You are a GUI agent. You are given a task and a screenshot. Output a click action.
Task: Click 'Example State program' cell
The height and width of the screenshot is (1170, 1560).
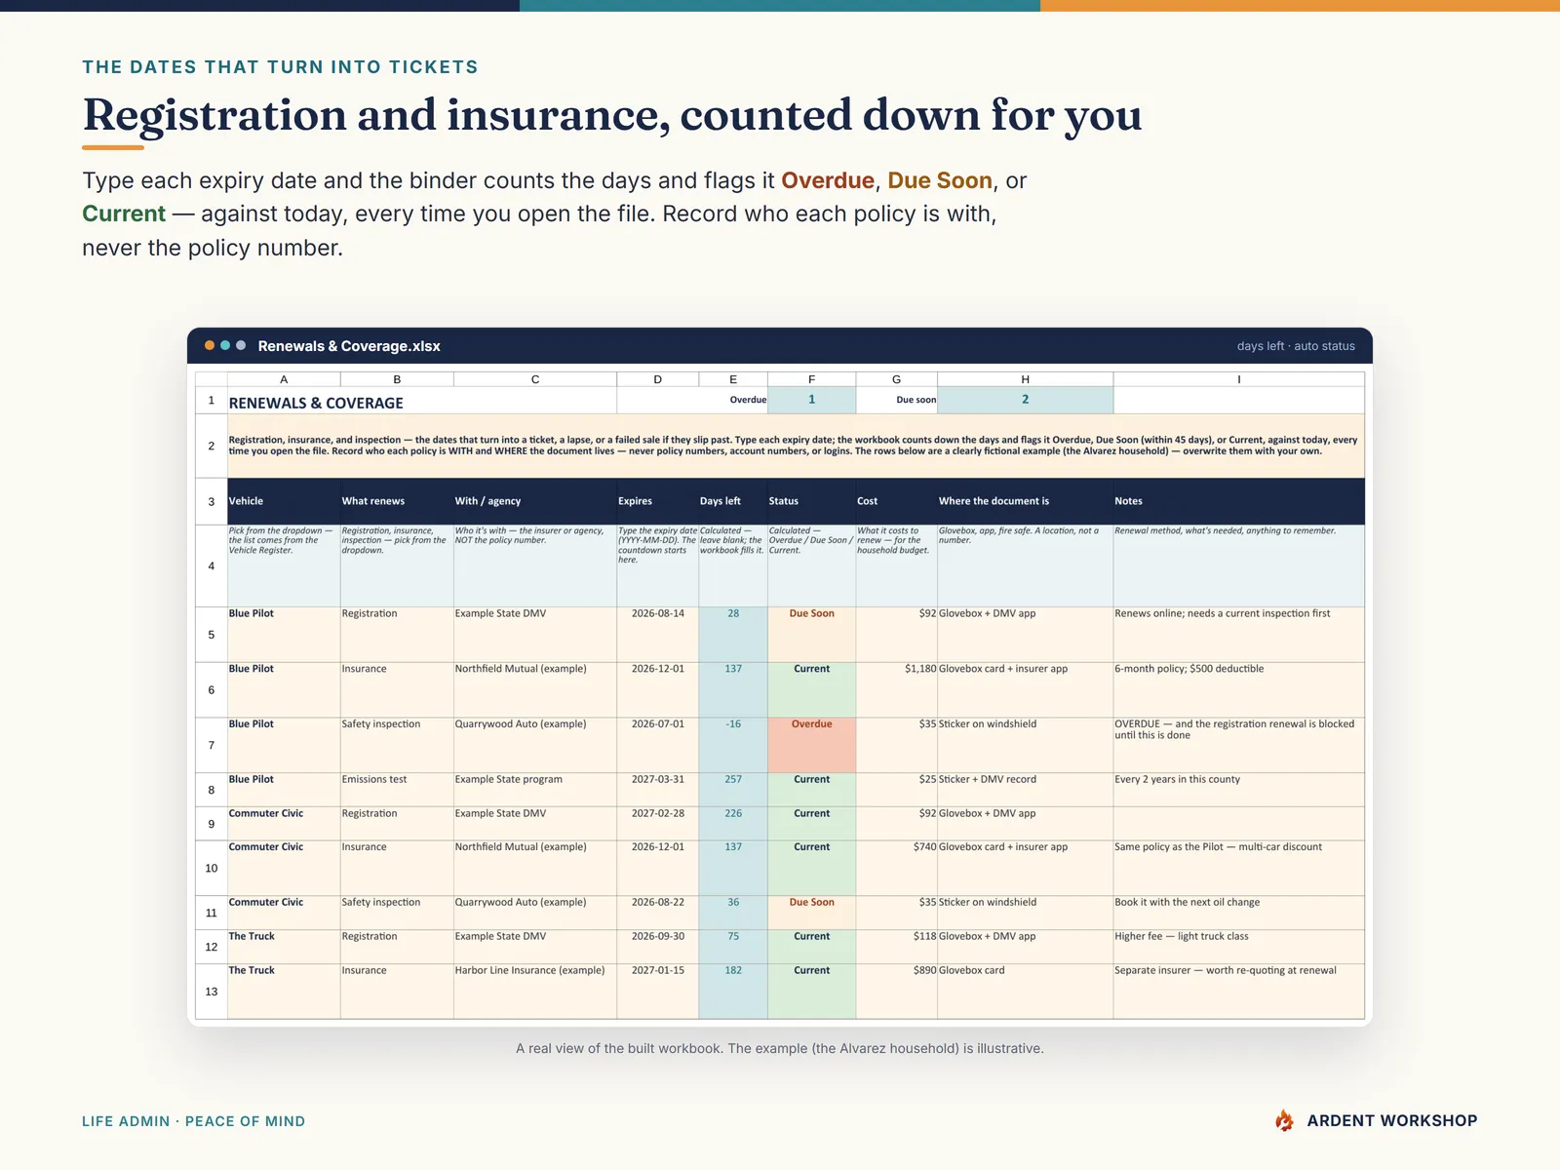click(x=535, y=790)
